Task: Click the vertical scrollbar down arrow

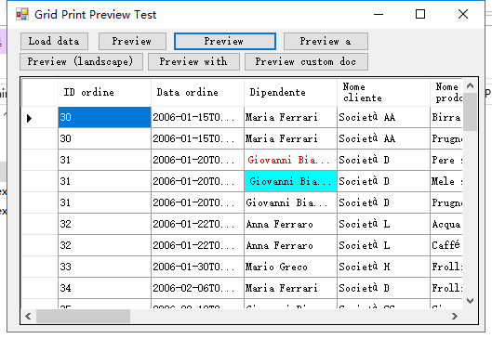Action: [470, 301]
